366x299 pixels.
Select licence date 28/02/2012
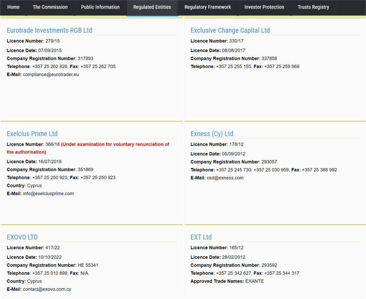pos(234,257)
